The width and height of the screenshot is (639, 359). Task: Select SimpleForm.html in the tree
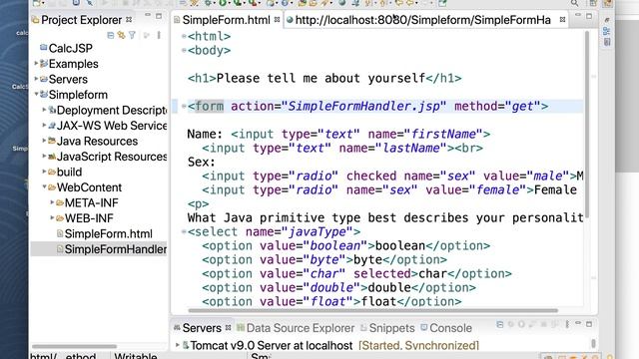109,233
